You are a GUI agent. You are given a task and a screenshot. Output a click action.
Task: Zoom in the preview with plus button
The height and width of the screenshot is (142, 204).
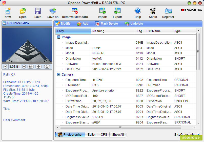click(24, 67)
